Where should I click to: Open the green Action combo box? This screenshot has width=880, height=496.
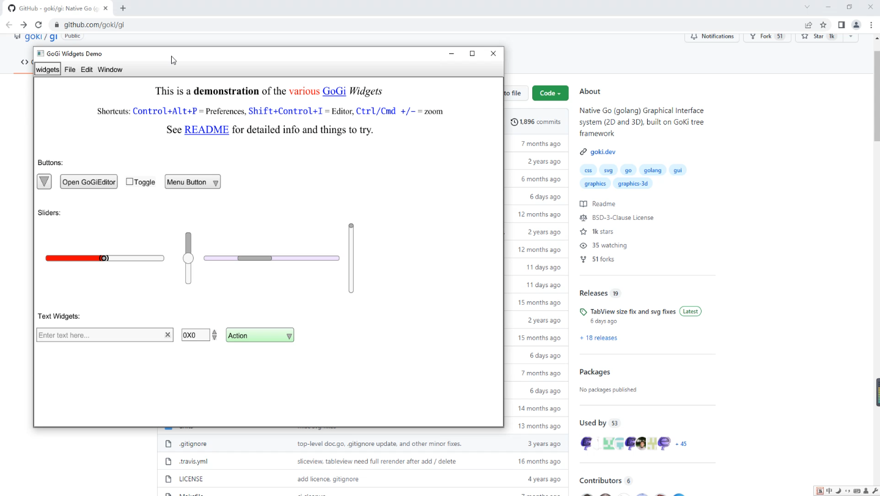(x=260, y=335)
